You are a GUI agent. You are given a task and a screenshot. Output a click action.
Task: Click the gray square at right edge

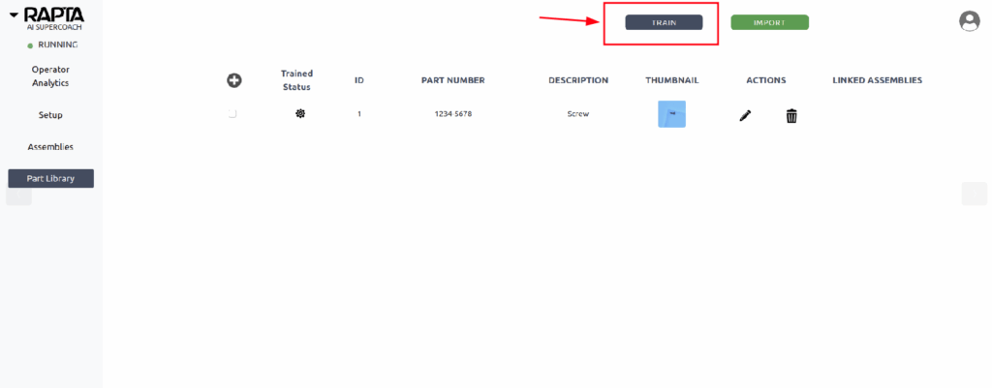click(x=974, y=194)
